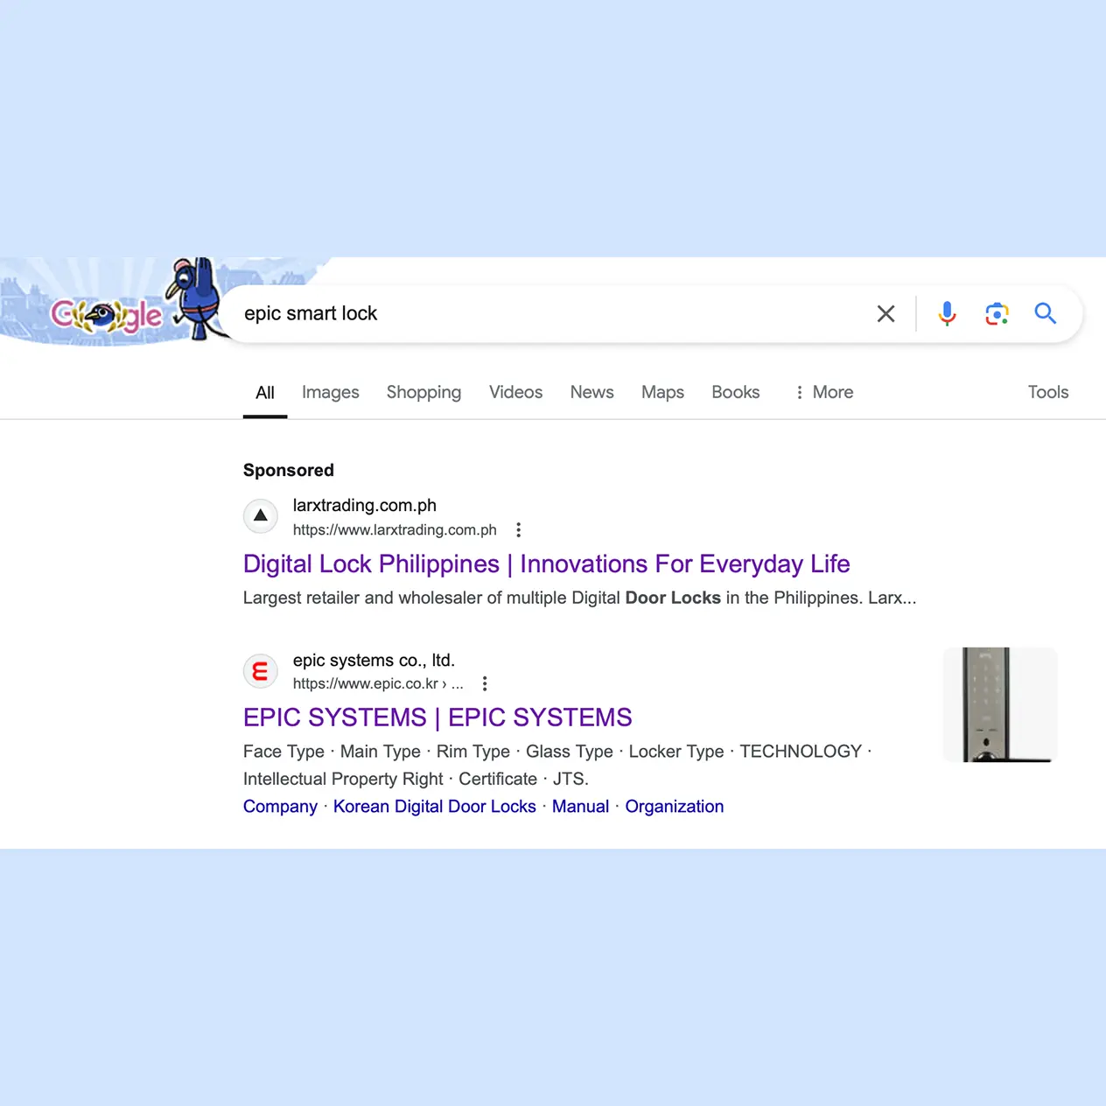
Task: Switch to the Books tab
Action: pyautogui.click(x=735, y=392)
